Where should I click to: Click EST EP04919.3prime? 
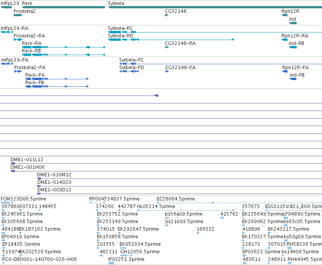[x=20, y=237]
